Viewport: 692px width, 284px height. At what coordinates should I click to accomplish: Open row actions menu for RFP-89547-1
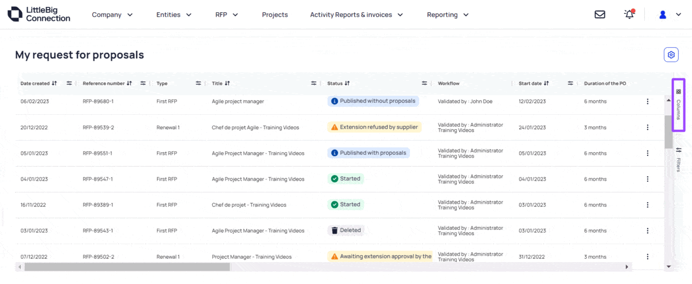648,179
